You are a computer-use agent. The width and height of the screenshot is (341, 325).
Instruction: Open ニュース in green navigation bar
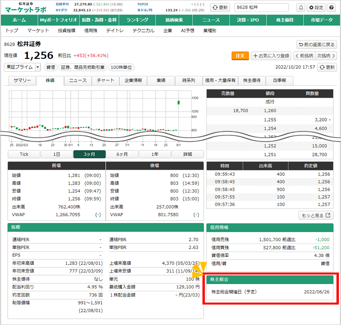pyautogui.click(x=211, y=20)
